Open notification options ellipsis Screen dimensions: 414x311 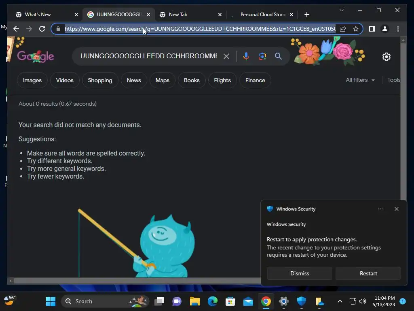click(380, 209)
